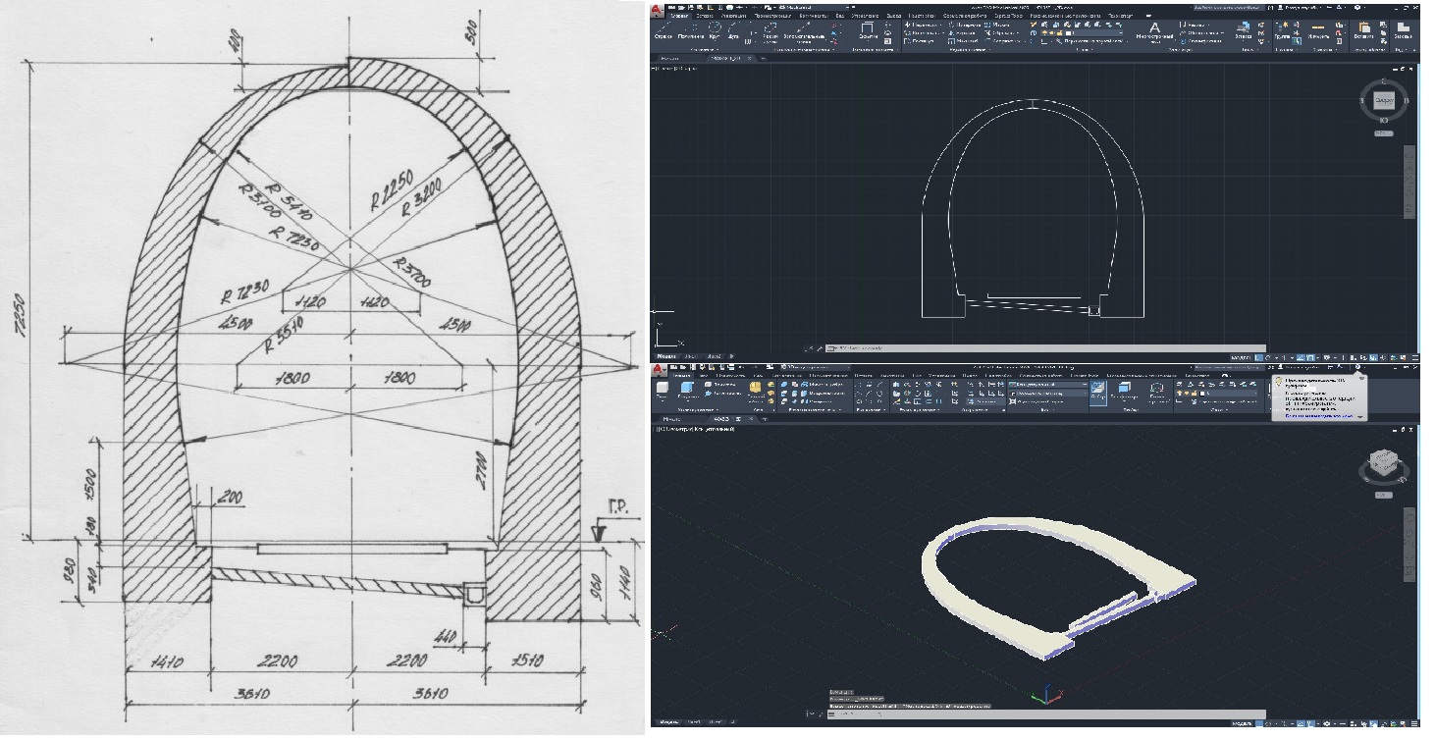
Task: Open the application menu in top AutoCAD window
Action: coord(657,11)
